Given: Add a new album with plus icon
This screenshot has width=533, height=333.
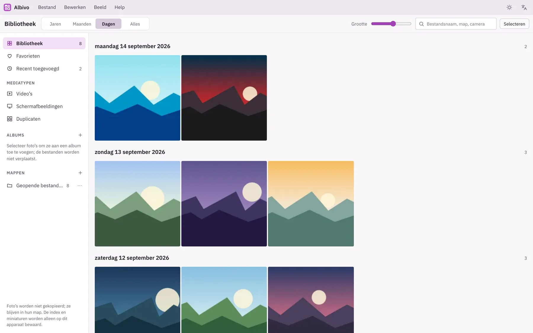Looking at the screenshot, I should pyautogui.click(x=80, y=135).
